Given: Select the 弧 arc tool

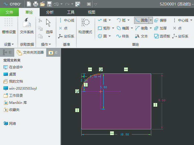Looking at the screenshot, I should click(121, 20).
